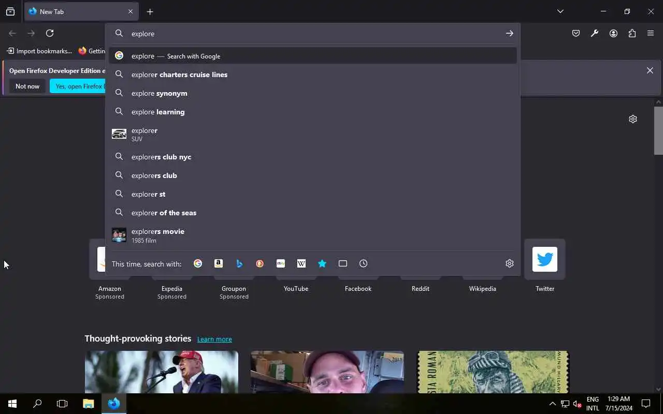This screenshot has width=663, height=414.
Task: Search this time with Google
Action: (x=198, y=263)
